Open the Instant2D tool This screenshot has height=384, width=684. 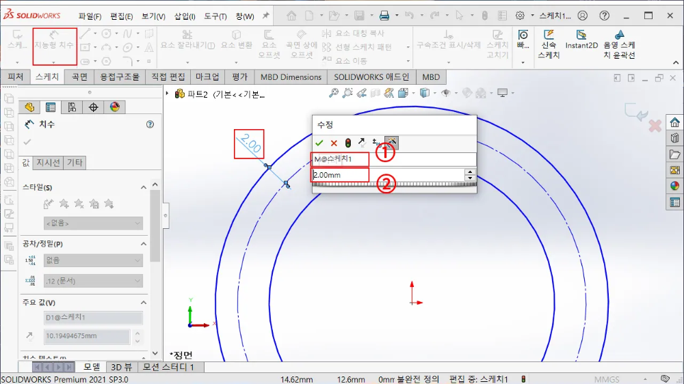pyautogui.click(x=581, y=40)
